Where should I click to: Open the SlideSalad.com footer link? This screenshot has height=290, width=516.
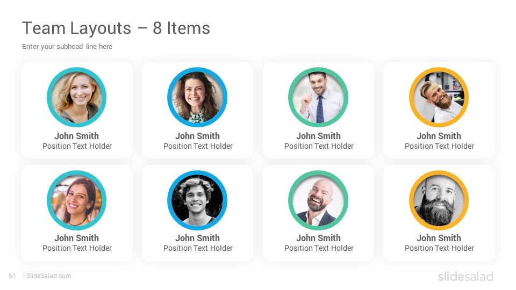pyautogui.click(x=49, y=276)
